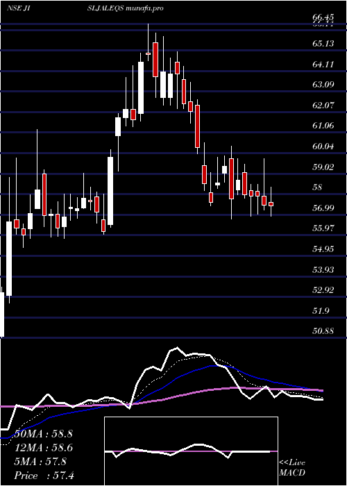Image resolution: width=347 pixels, height=486 pixels.
Task: Click inside the MACD inset chart
Action: tap(191, 451)
